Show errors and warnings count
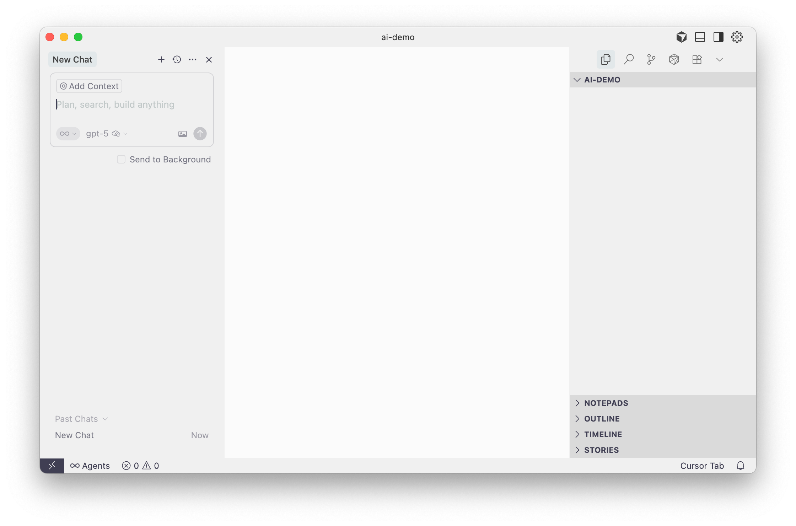The image size is (796, 526). pyautogui.click(x=140, y=466)
